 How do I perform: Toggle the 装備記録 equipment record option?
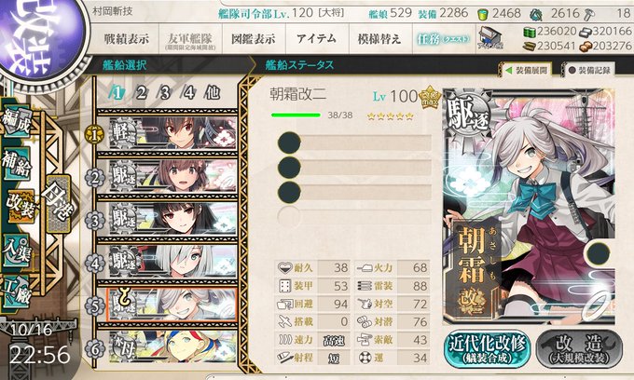pos(588,70)
